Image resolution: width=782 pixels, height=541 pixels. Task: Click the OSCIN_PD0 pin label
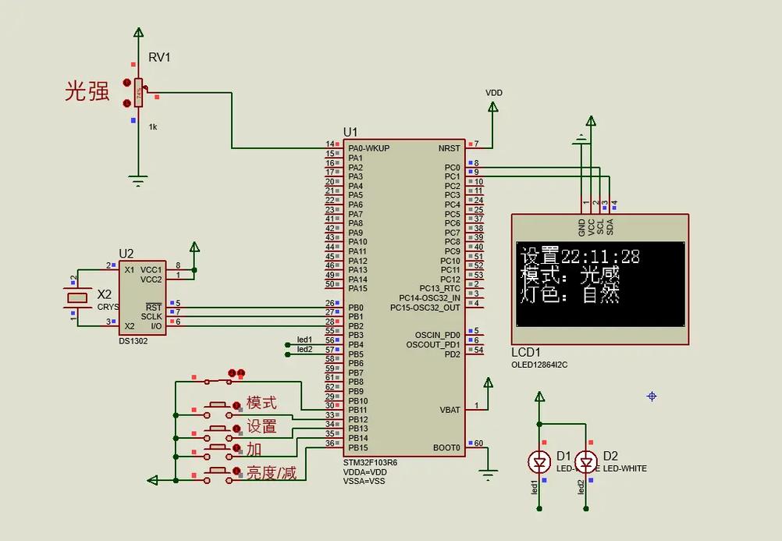[437, 335]
